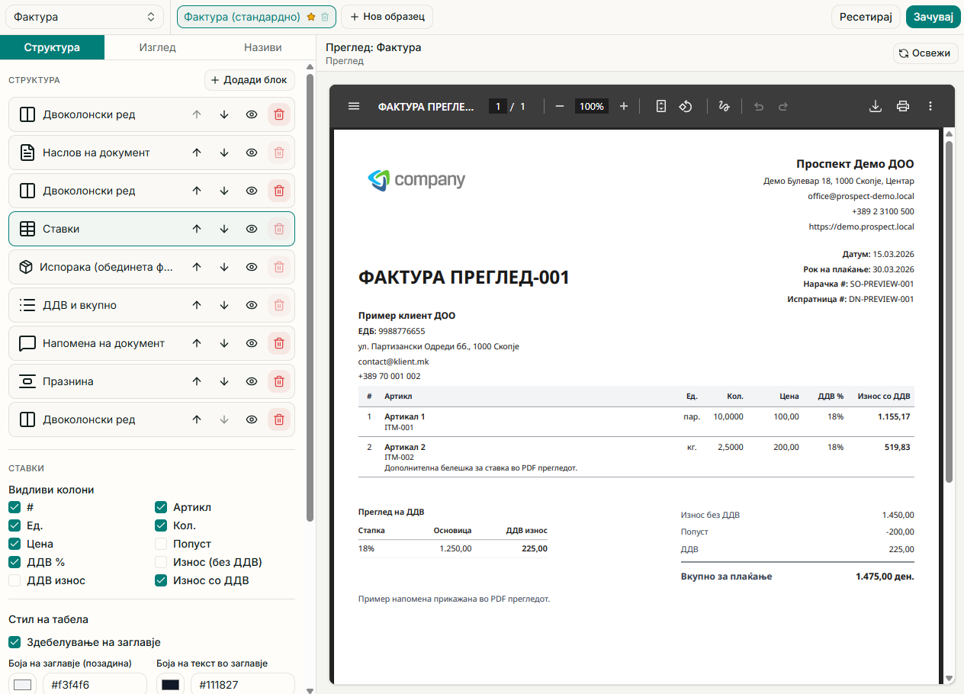This screenshot has width=964, height=694.
Task: Open the header text color swatch
Action: [171, 684]
